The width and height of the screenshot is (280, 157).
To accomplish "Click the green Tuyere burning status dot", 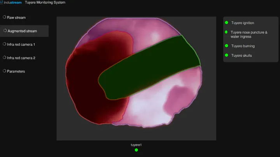I will [226, 46].
